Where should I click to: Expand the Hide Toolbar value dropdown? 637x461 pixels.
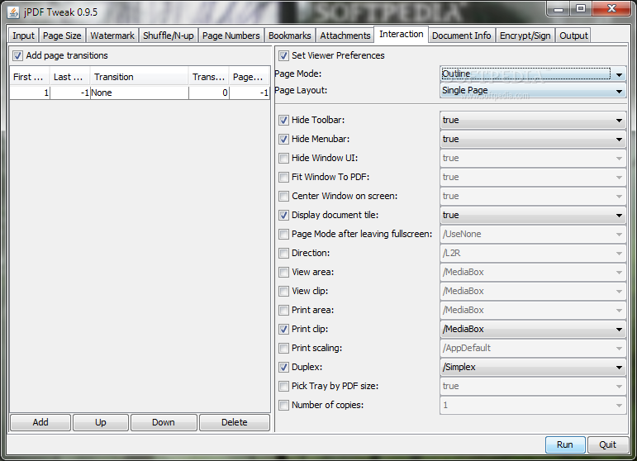[x=533, y=121]
